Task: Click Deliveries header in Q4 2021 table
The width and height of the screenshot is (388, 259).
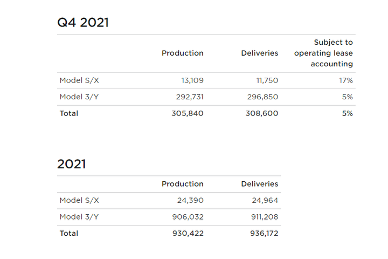Action: pos(260,53)
